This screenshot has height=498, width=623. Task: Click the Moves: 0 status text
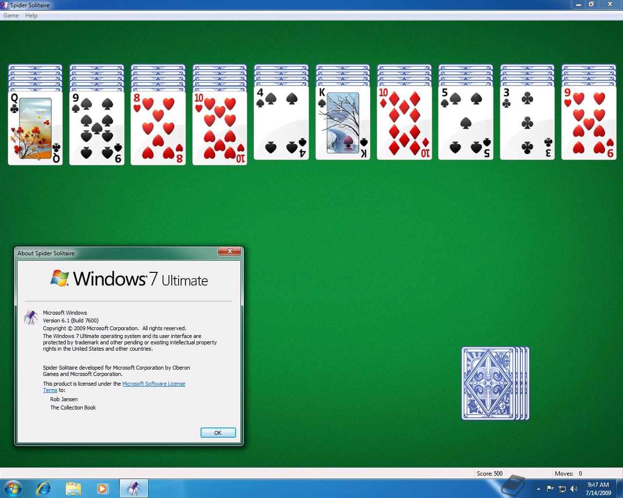(568, 473)
